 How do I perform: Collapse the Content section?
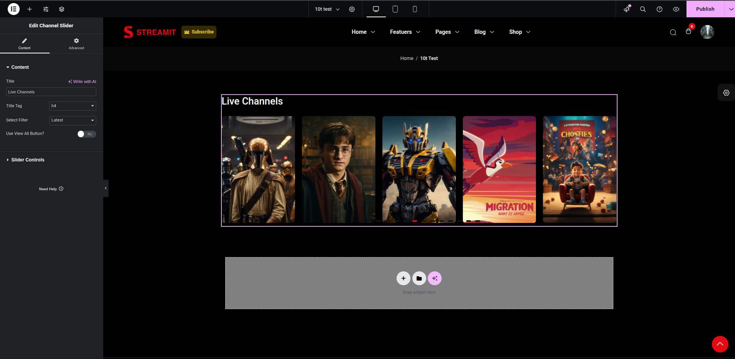tap(18, 67)
